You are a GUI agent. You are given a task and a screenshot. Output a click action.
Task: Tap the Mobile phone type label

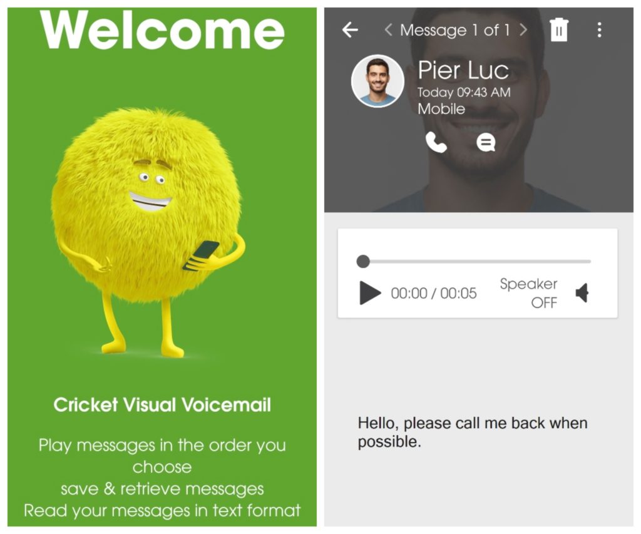pyautogui.click(x=441, y=109)
